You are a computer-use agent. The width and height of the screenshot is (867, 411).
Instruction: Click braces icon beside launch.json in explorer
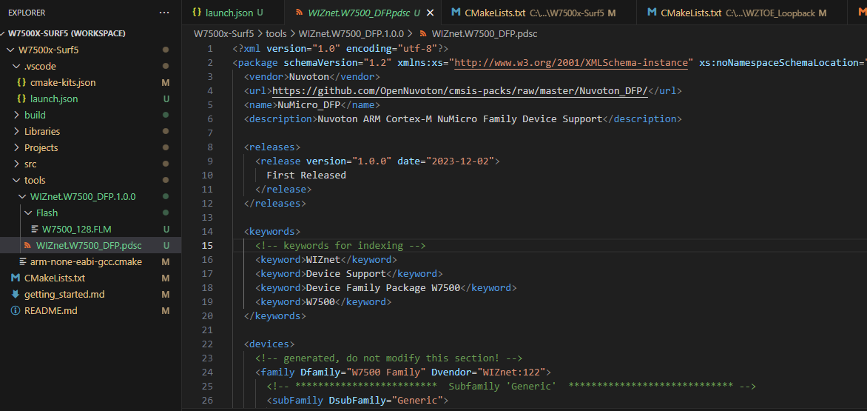[x=21, y=99]
